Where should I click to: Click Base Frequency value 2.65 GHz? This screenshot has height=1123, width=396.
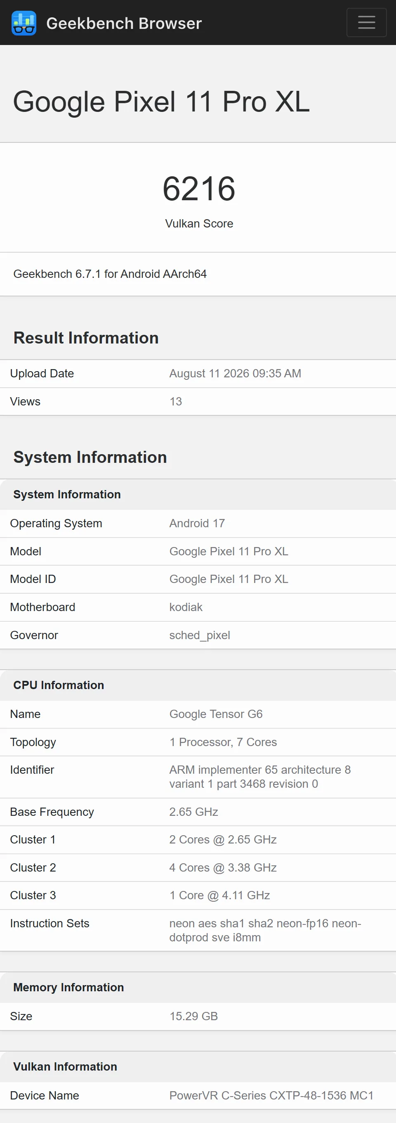click(x=193, y=812)
